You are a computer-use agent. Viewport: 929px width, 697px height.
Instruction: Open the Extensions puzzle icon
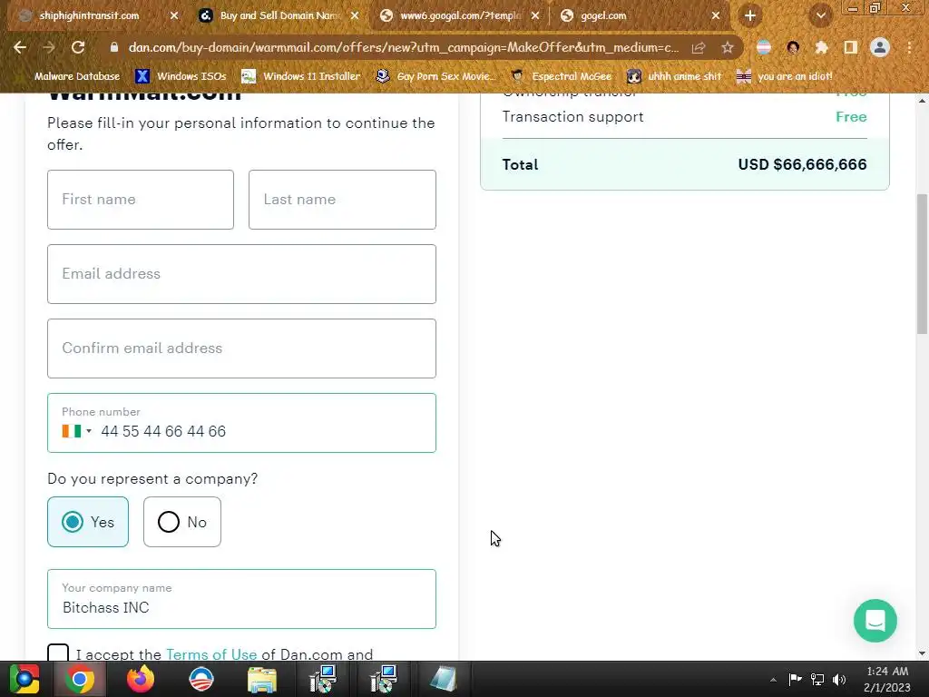(x=821, y=47)
